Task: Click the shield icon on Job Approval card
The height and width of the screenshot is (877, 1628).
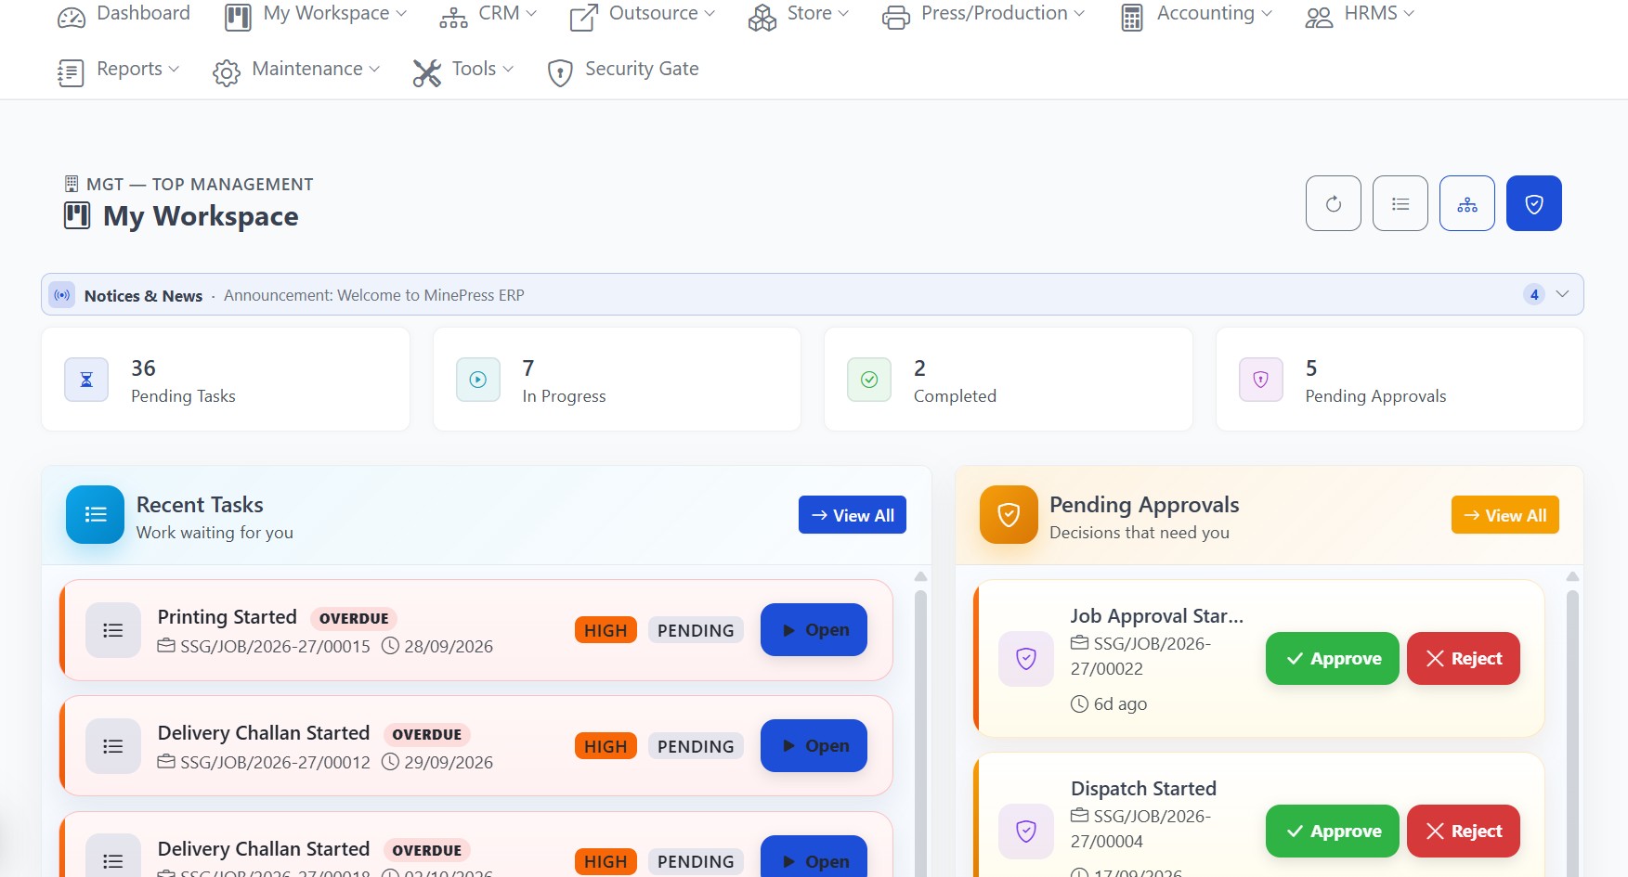Action: (1026, 659)
